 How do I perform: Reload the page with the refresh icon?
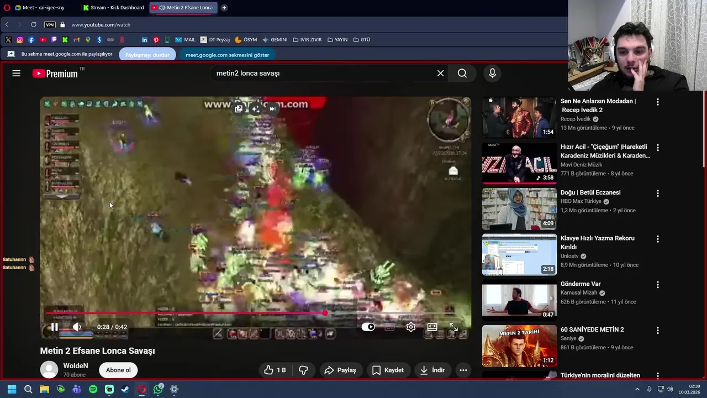pyautogui.click(x=33, y=25)
